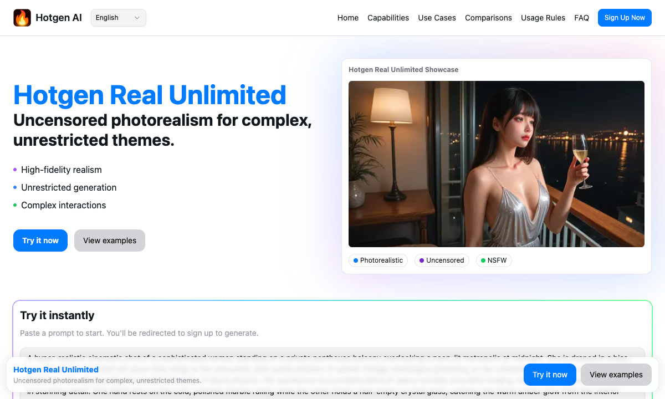
Task: Toggle the Uncensored tag
Action: (x=442, y=260)
